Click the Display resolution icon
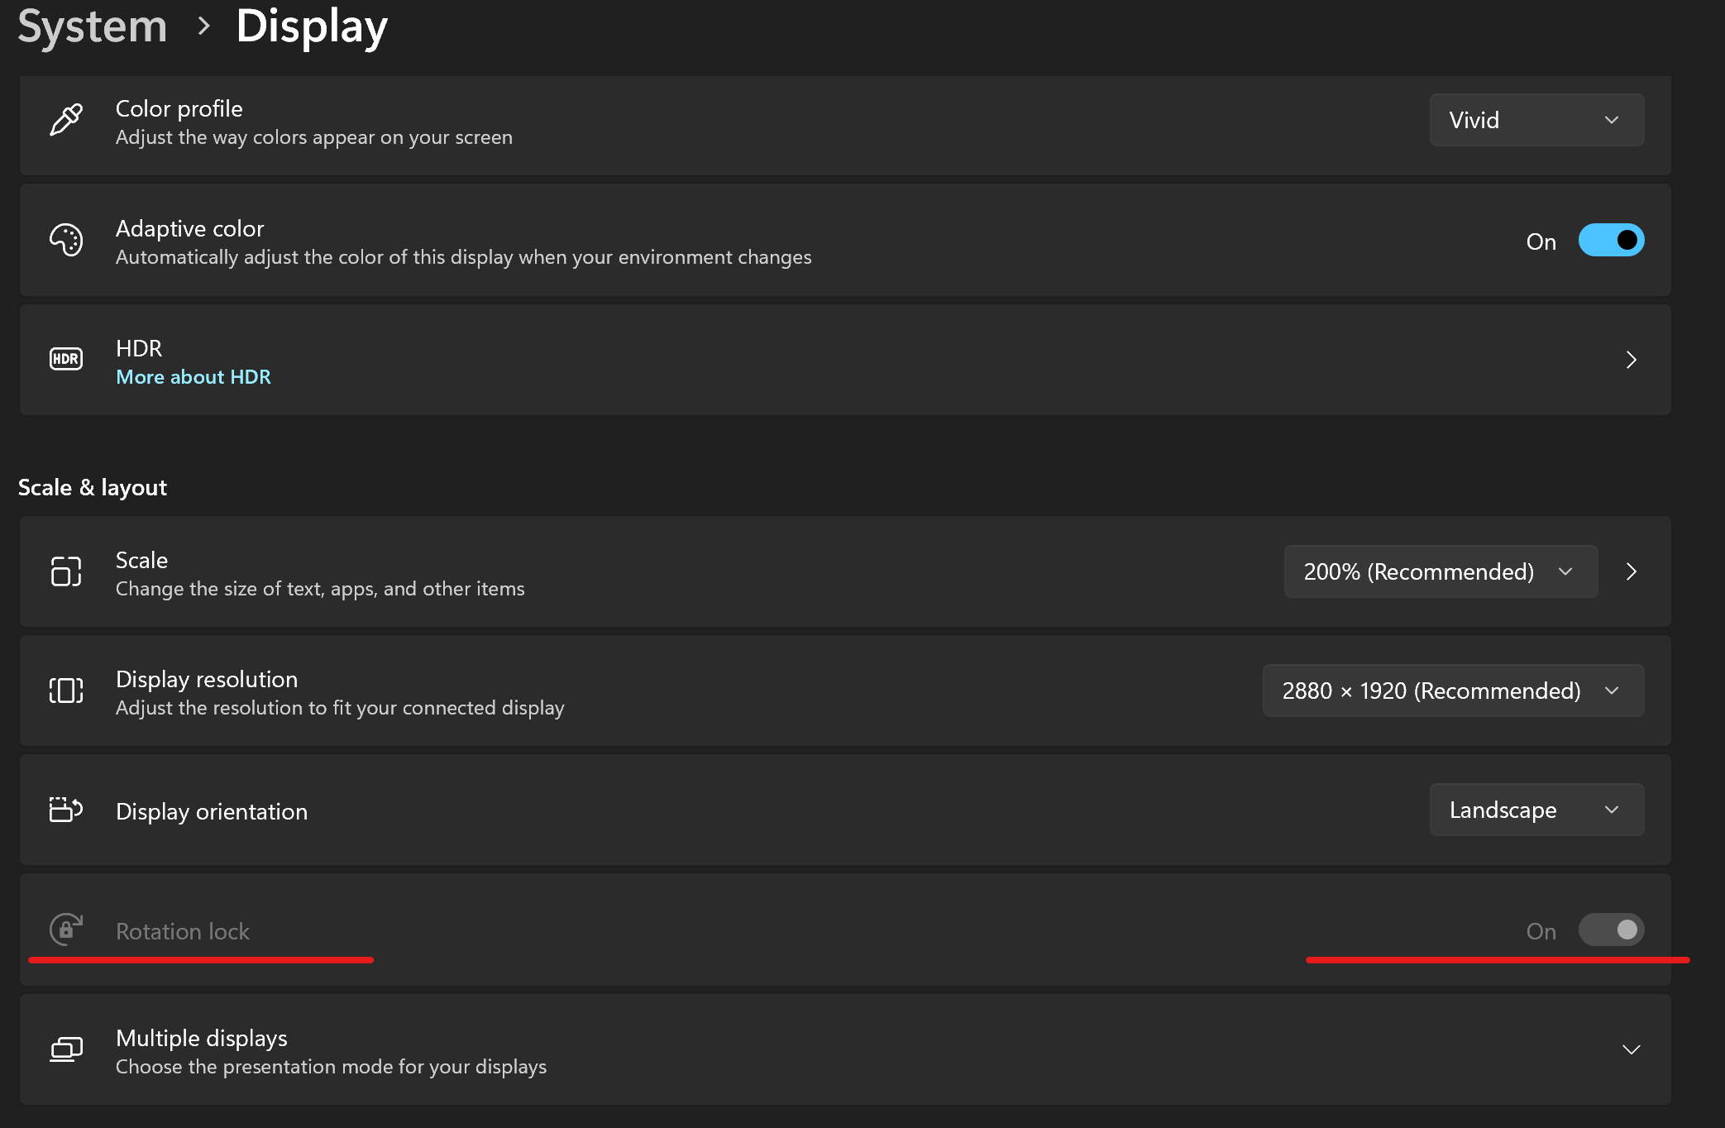1725x1128 pixels. click(66, 691)
